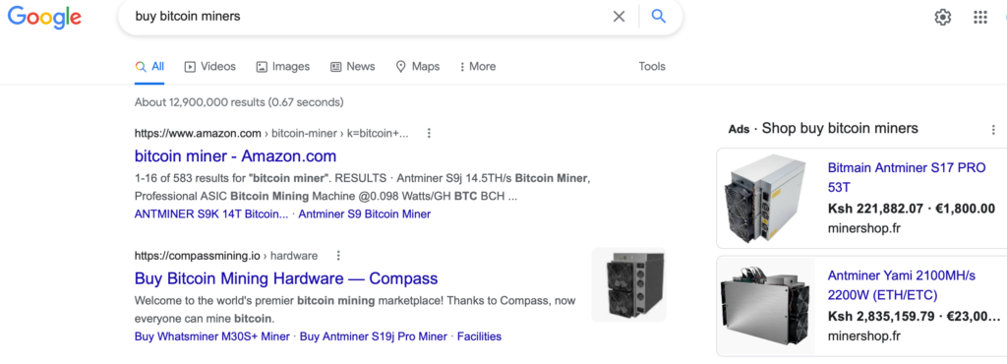Switch to the Videos tab
The height and width of the screenshot is (364, 1007).
pyautogui.click(x=210, y=67)
